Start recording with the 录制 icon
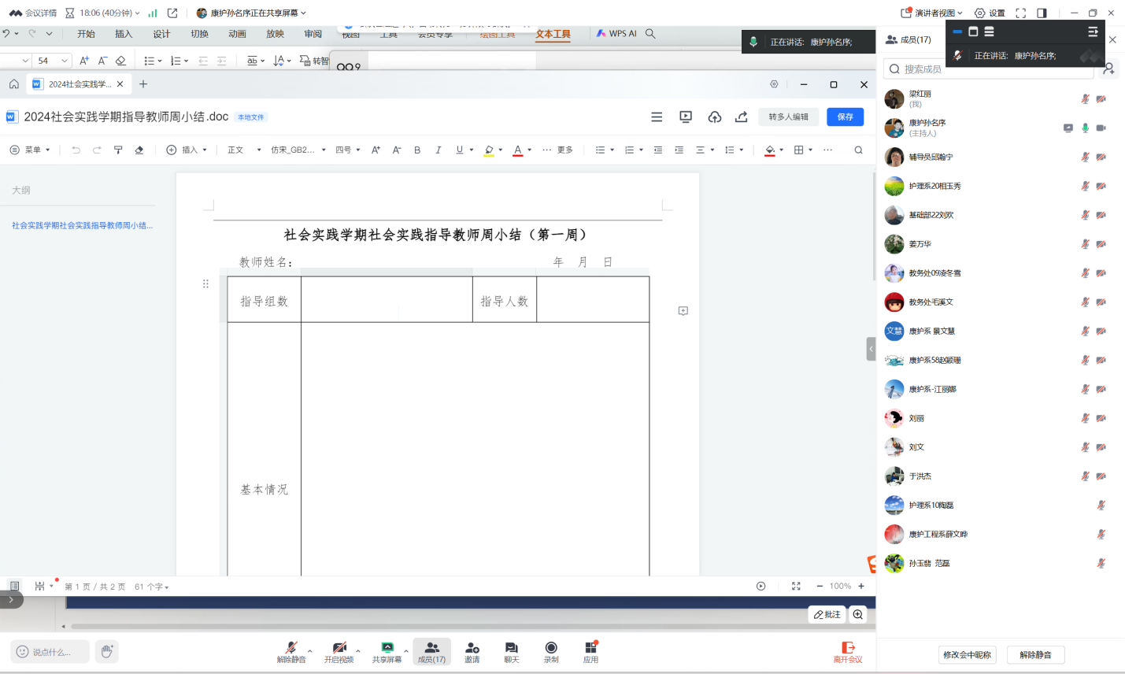The width and height of the screenshot is (1125, 674). click(x=551, y=651)
